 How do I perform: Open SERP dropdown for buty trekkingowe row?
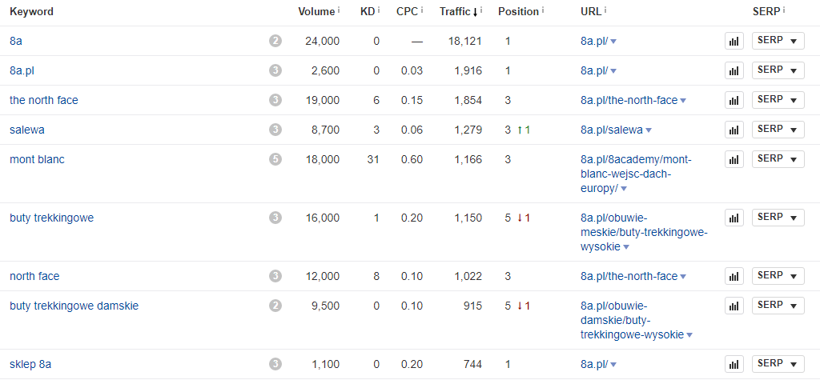click(778, 217)
